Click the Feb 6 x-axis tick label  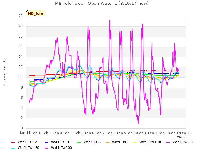(89, 133)
